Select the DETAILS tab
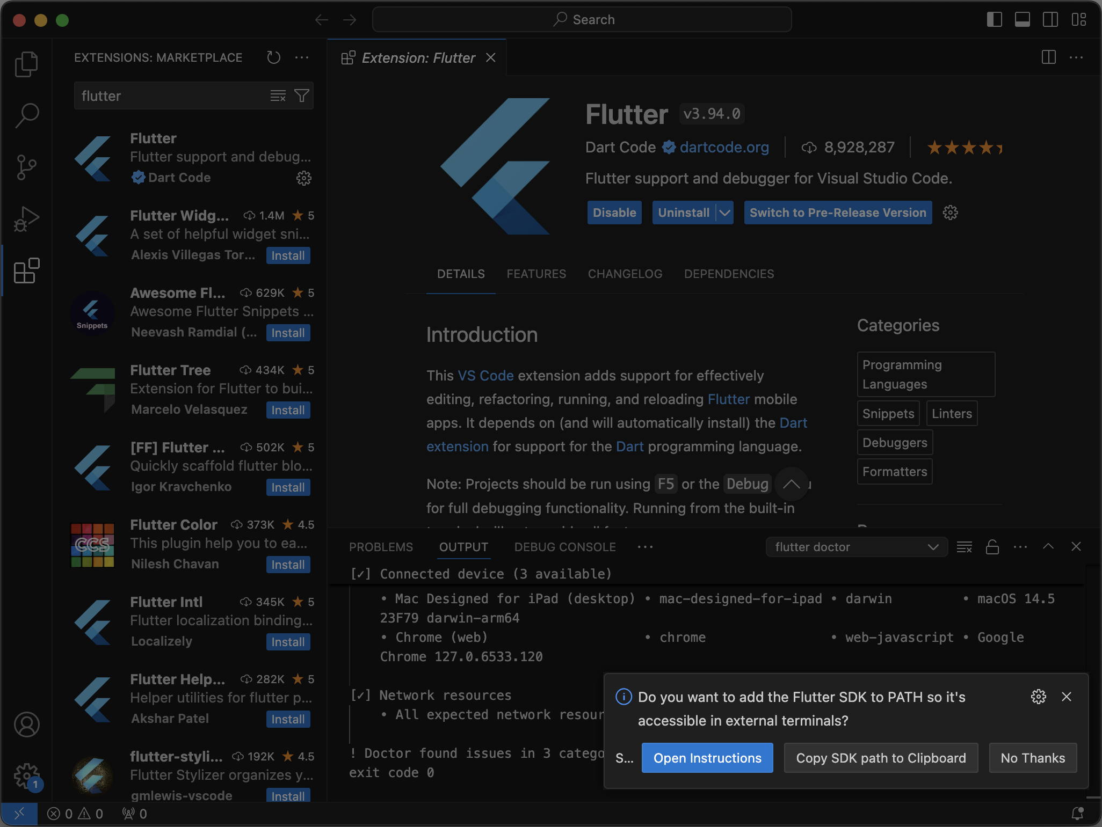1102x827 pixels. 461,274
